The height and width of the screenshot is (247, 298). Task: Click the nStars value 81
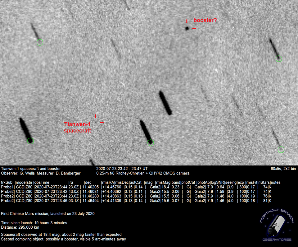[265, 201]
